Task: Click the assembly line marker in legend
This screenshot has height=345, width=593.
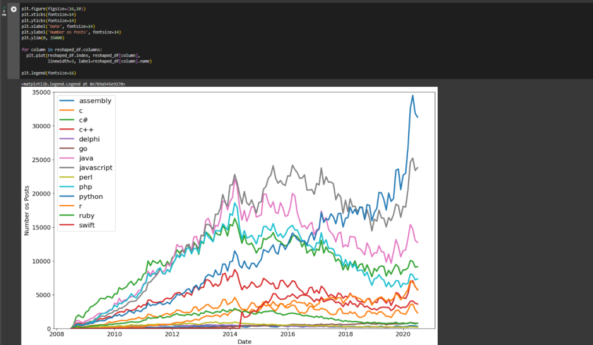Action: (67, 101)
